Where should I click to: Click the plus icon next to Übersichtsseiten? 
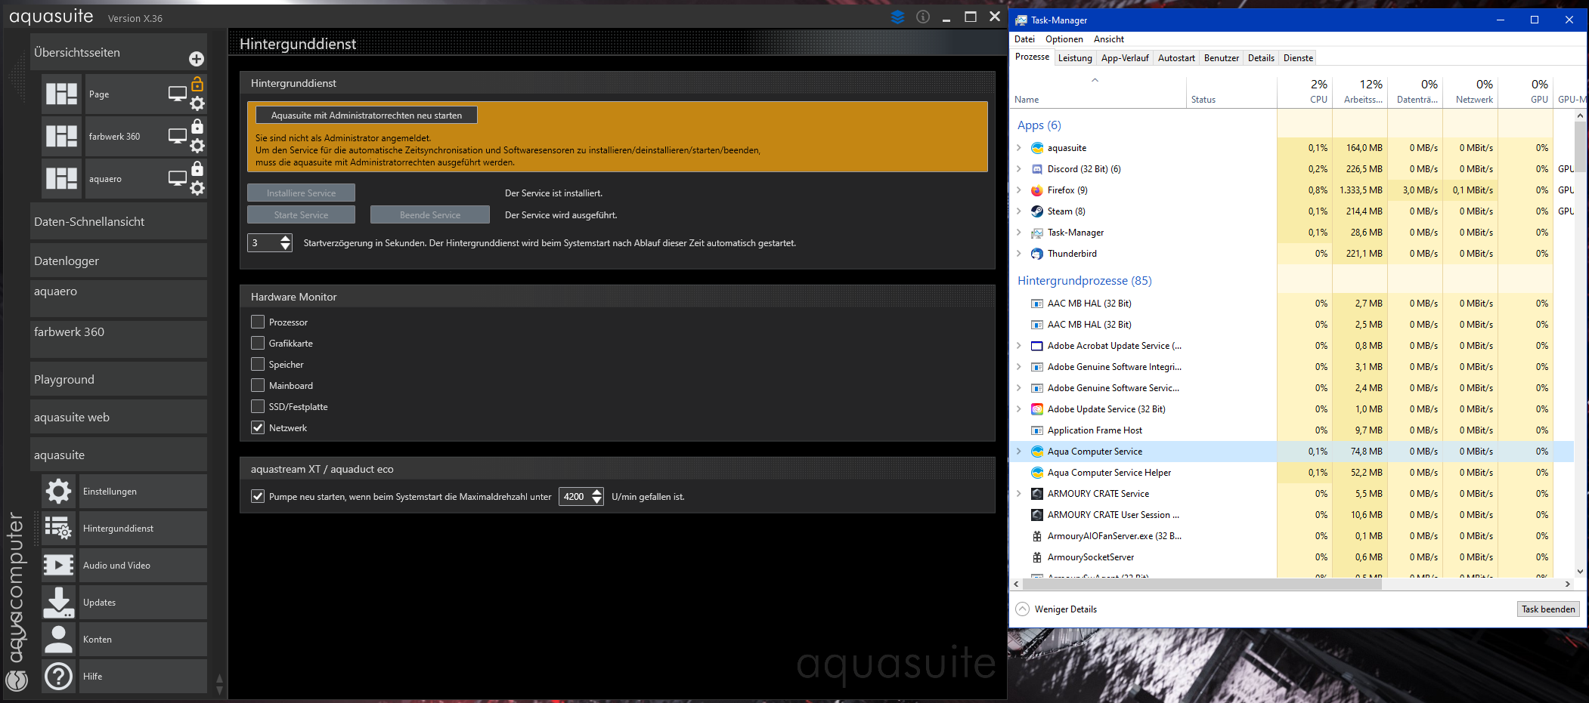(x=197, y=59)
